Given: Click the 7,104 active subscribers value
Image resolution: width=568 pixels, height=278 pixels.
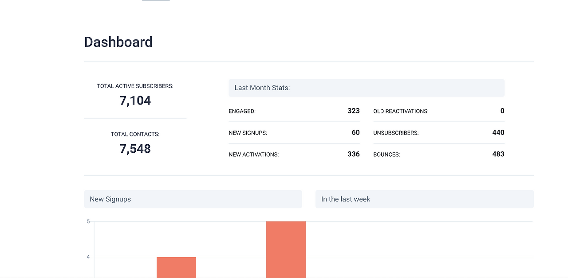Looking at the screenshot, I should tap(135, 100).
